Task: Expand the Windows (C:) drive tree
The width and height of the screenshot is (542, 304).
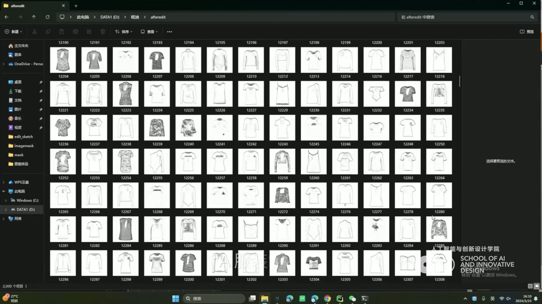Action: 6,200
